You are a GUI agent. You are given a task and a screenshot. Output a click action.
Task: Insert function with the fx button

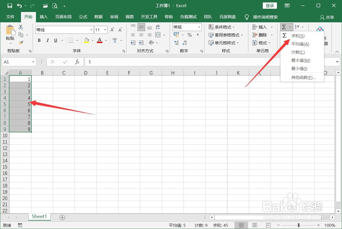(77, 62)
